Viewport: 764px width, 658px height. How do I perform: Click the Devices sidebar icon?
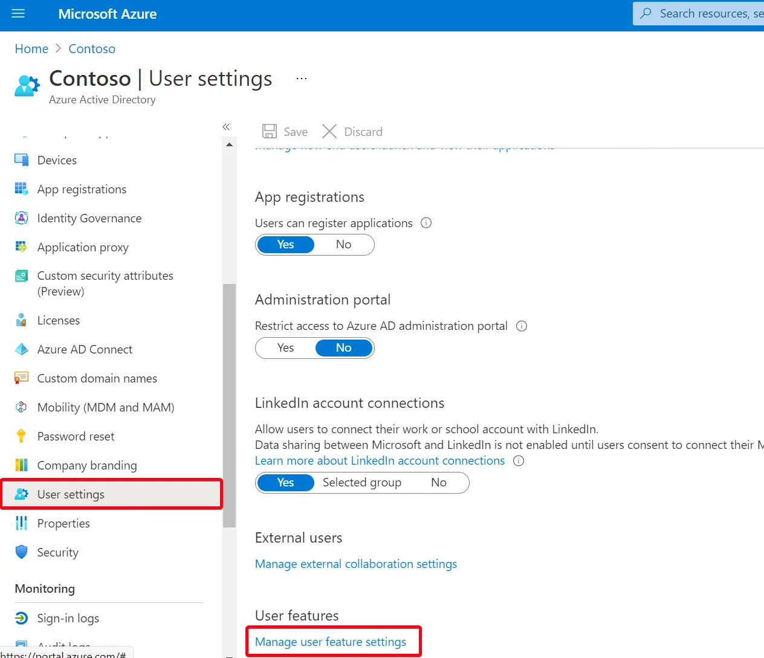(x=21, y=160)
